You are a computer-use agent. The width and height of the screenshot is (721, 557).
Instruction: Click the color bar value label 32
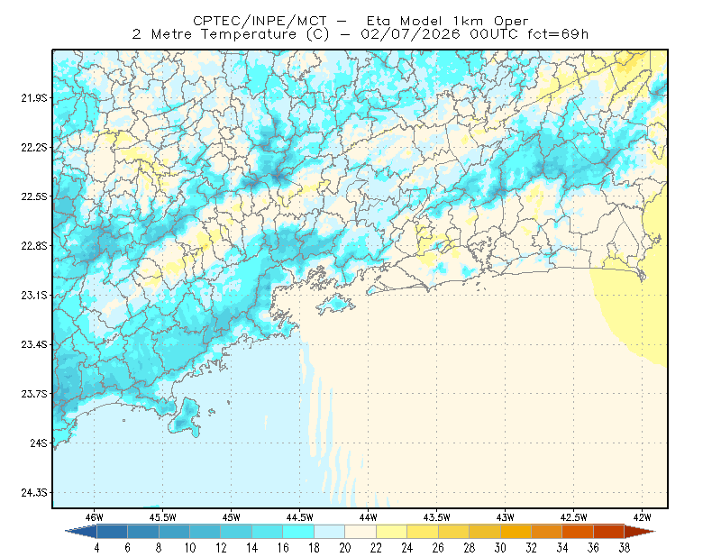pos(531,548)
